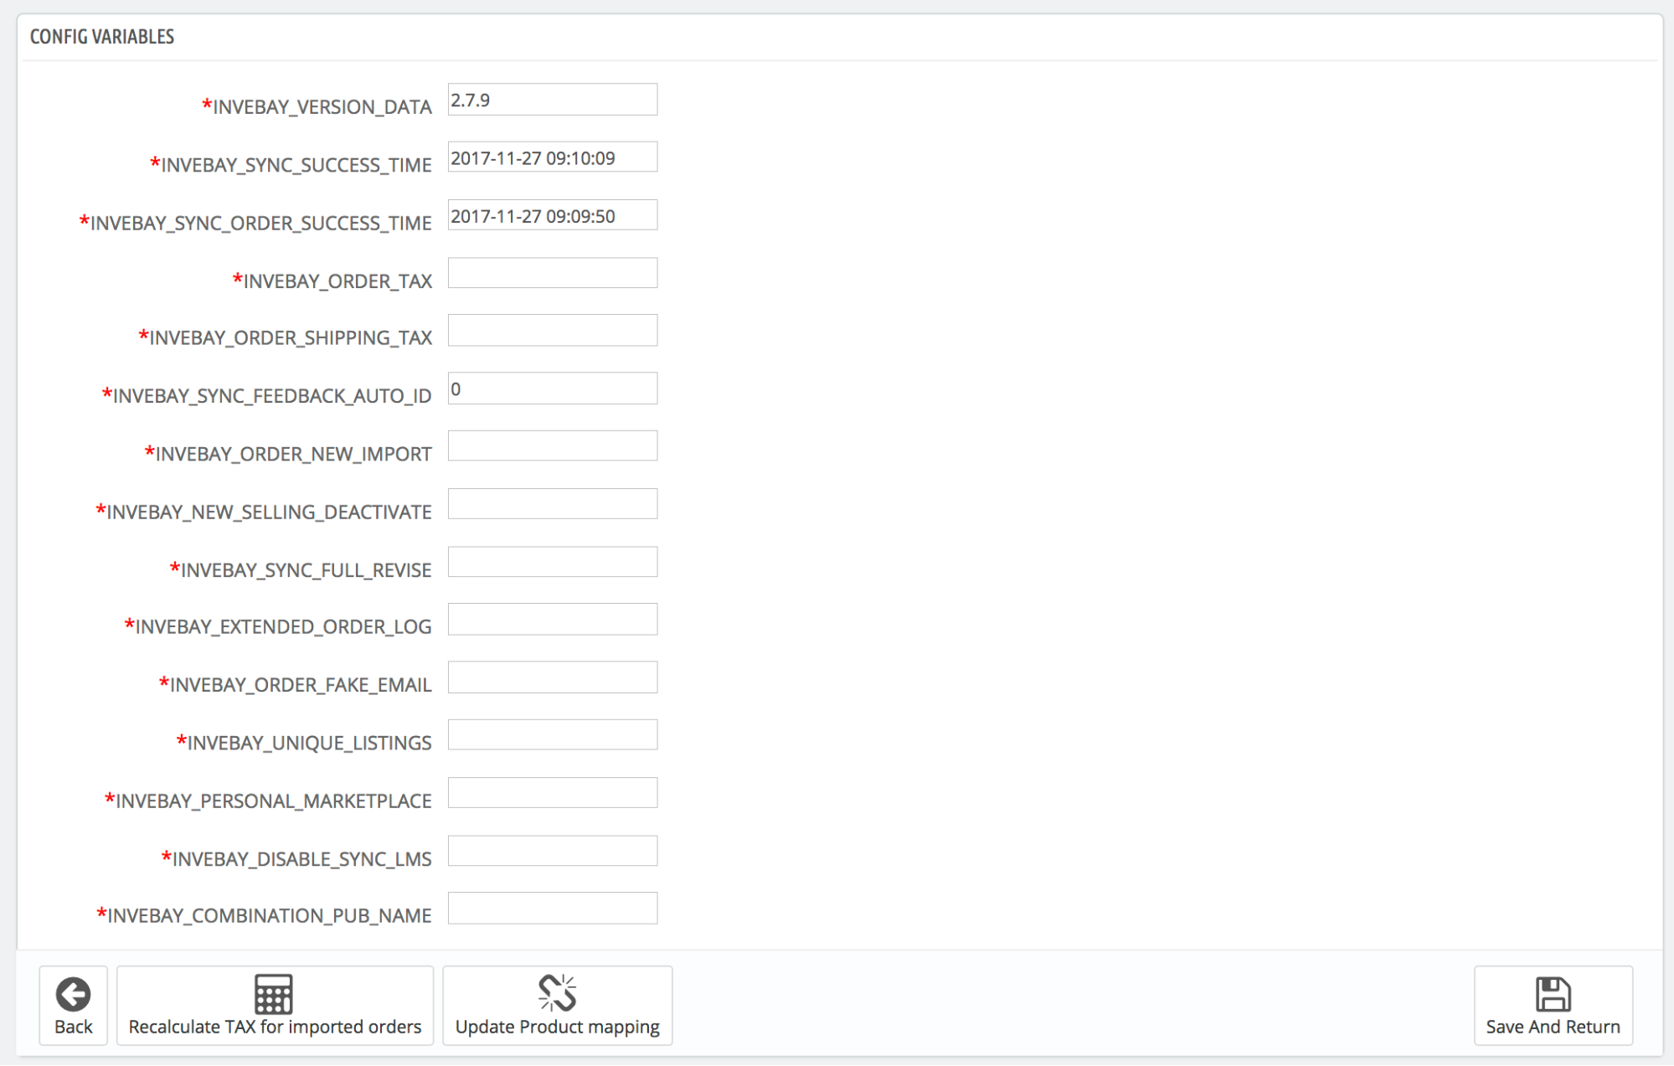
Task: Click the broken link Update Product mapping icon
Action: [x=556, y=991]
